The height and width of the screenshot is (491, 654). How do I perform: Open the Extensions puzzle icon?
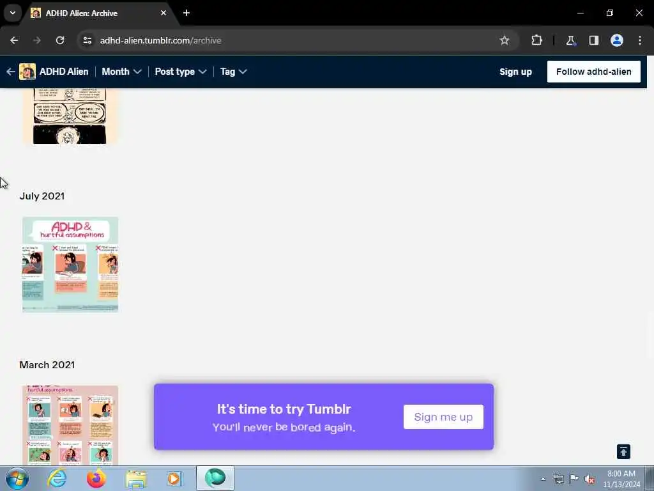tap(536, 40)
